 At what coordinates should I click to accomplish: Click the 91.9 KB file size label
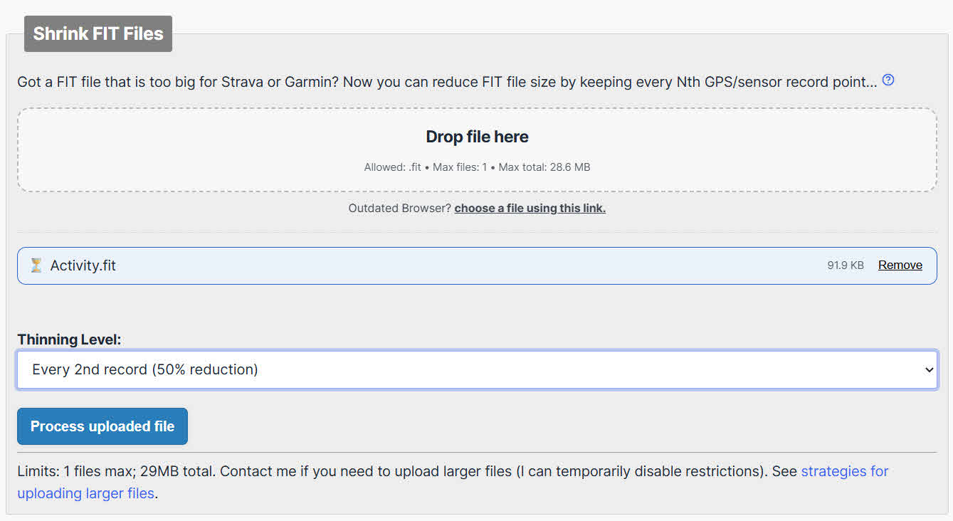(x=847, y=264)
